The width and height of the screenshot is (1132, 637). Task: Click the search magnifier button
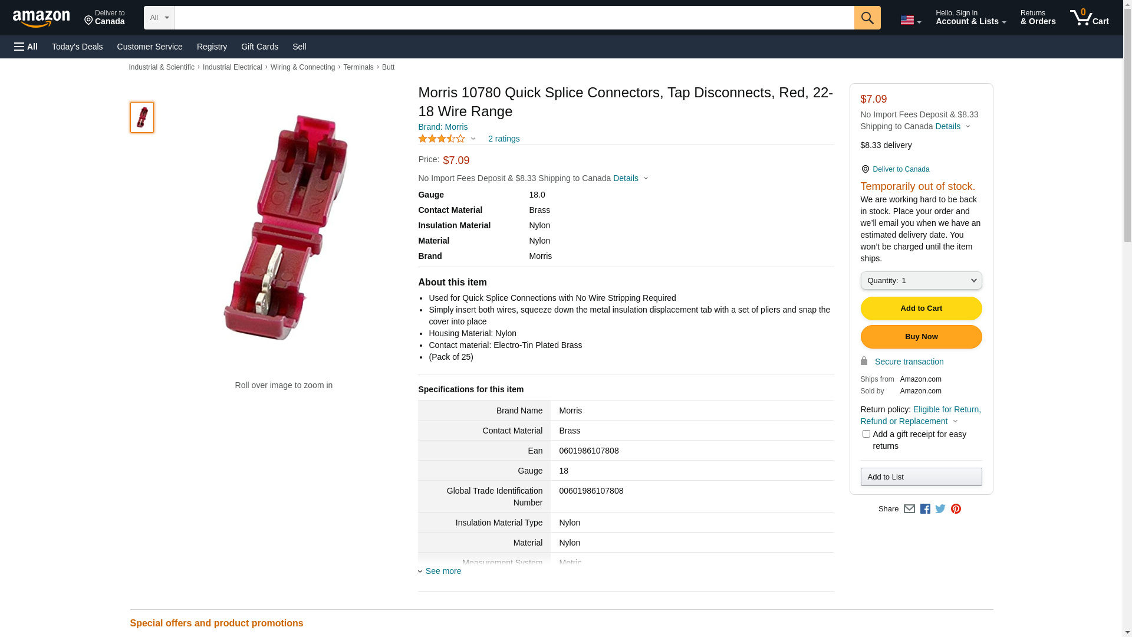coord(867,18)
